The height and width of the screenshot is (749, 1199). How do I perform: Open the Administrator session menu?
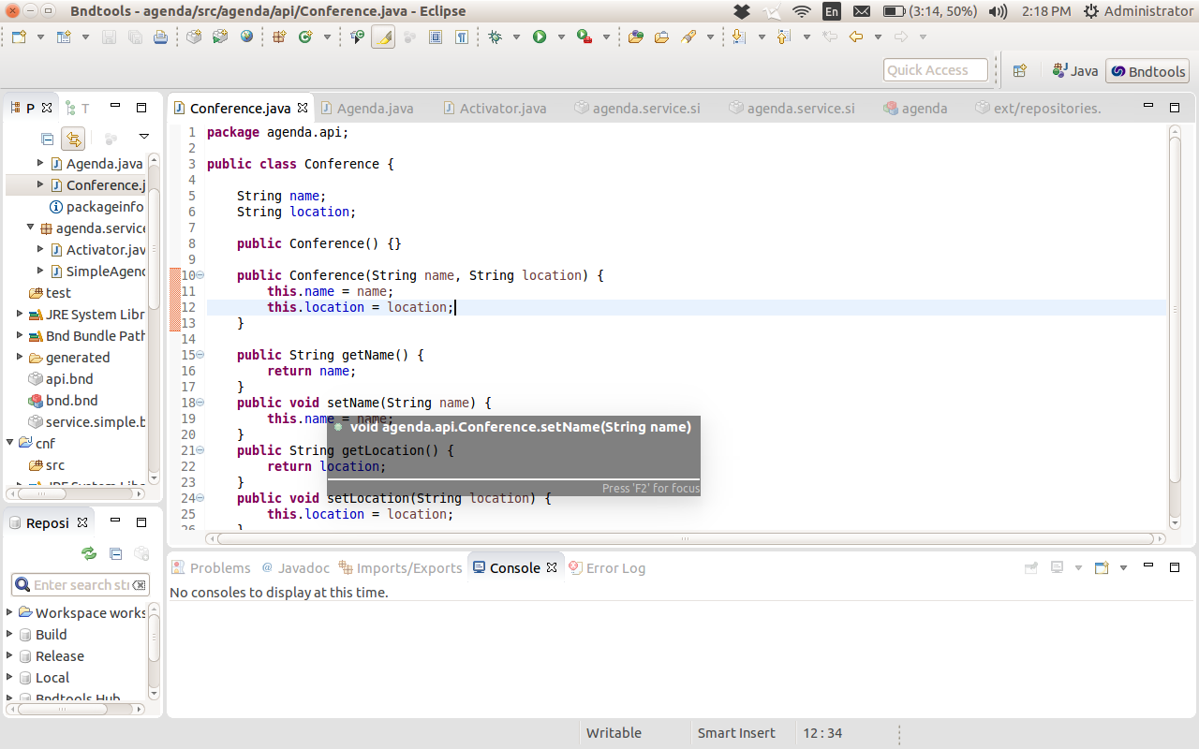(1138, 11)
